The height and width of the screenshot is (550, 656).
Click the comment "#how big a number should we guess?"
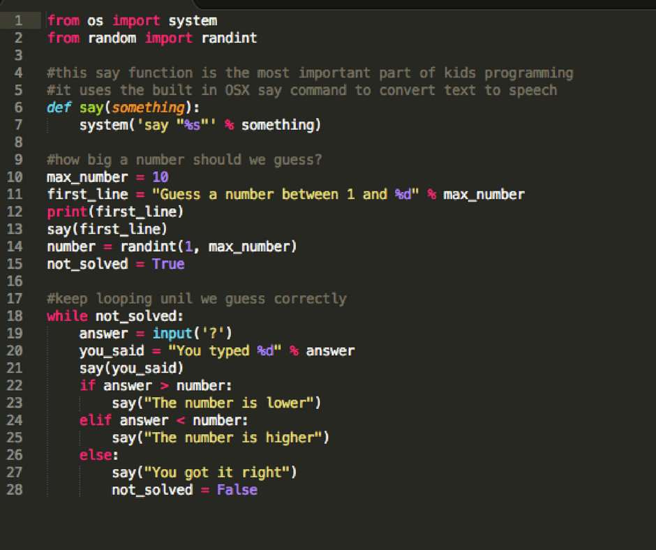click(x=184, y=159)
